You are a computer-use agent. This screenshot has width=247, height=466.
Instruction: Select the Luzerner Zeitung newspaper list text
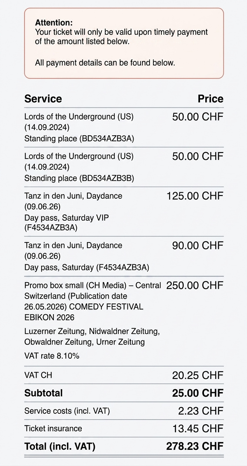coord(92,336)
